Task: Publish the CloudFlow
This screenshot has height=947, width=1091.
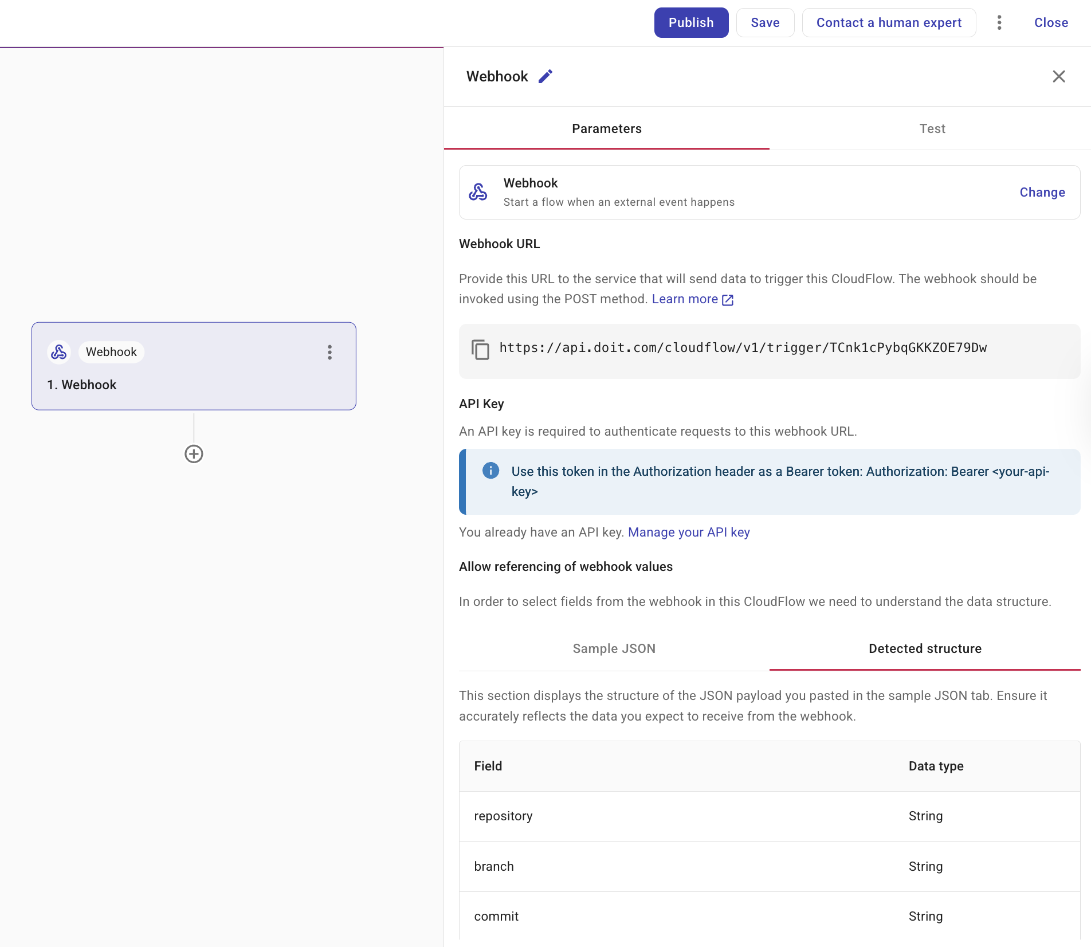Action: [691, 22]
